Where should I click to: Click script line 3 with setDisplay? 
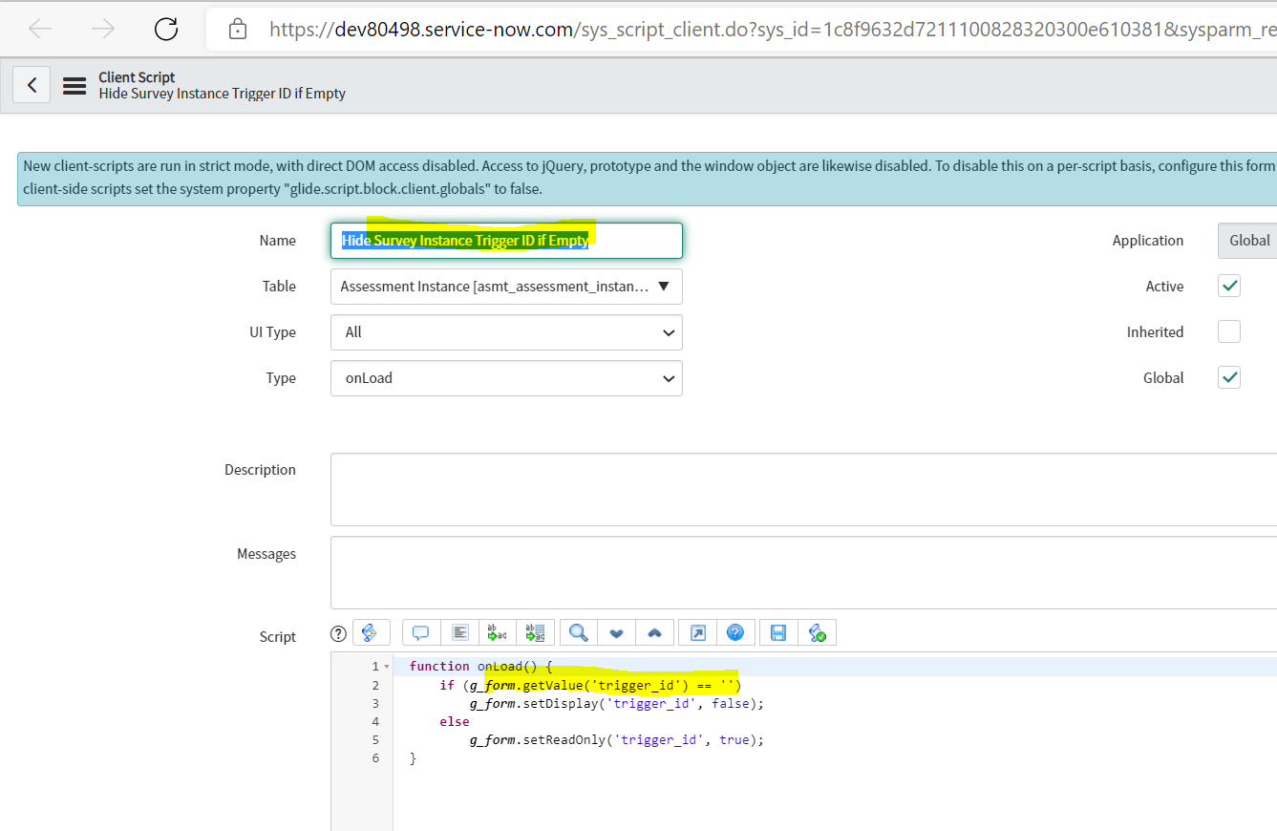click(617, 703)
